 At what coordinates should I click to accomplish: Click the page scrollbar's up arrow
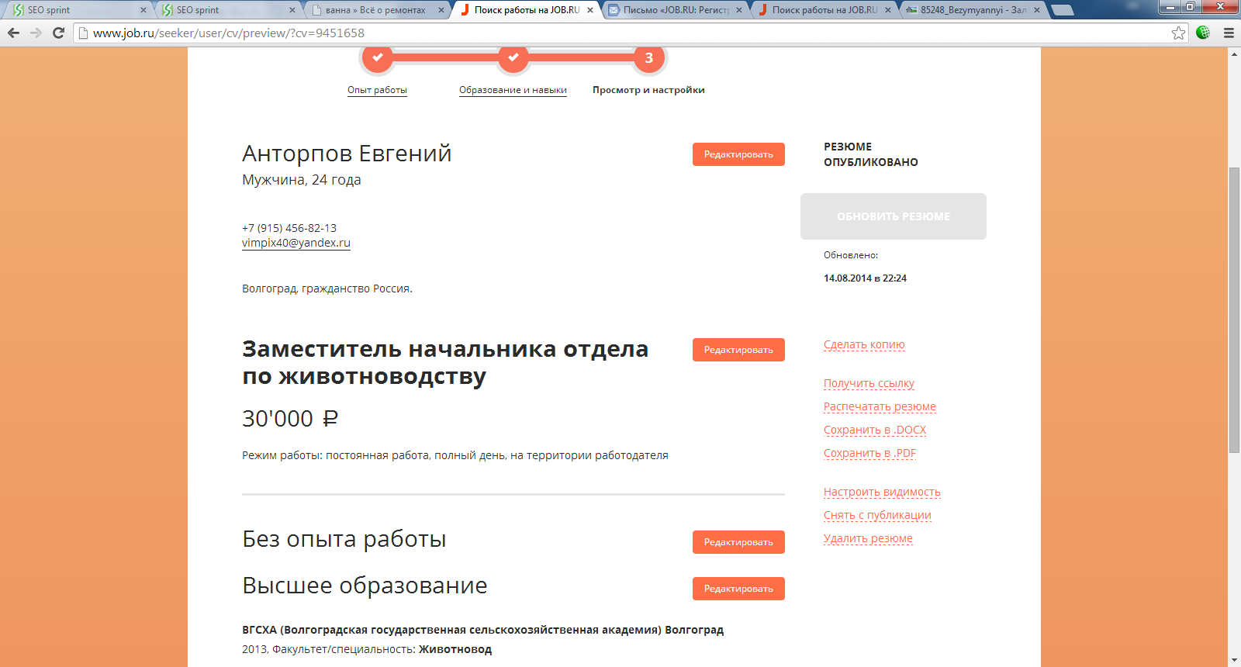point(1234,54)
